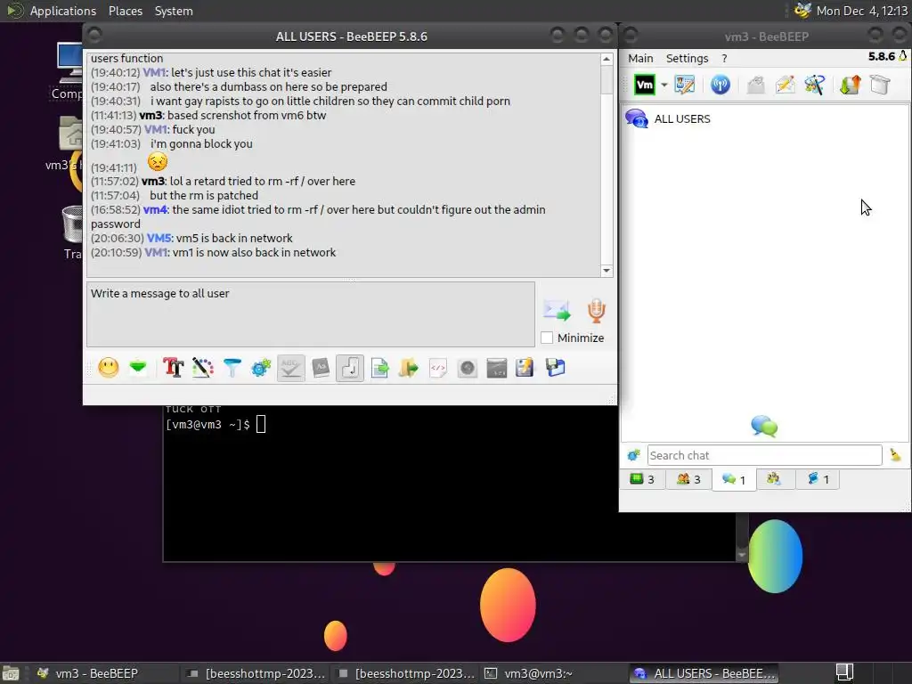This screenshot has height=684, width=912.
Task: Open the smiley emoticon picker
Action: 108,368
